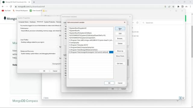193x108 pixels.
Task: Go back in the Chrome browser
Action: point(3,7)
